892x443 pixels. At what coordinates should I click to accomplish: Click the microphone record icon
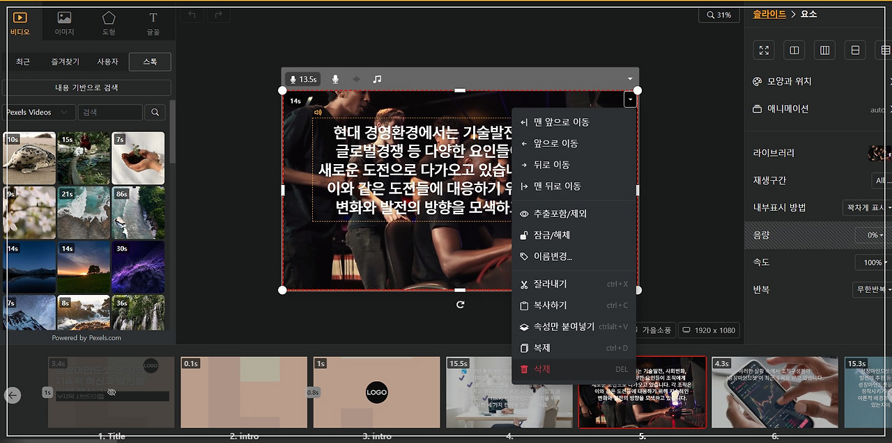pos(335,79)
